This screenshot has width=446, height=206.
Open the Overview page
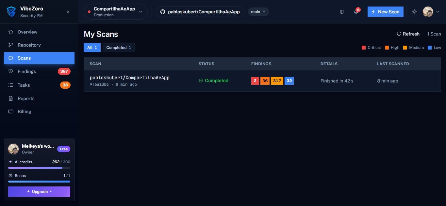click(39, 32)
